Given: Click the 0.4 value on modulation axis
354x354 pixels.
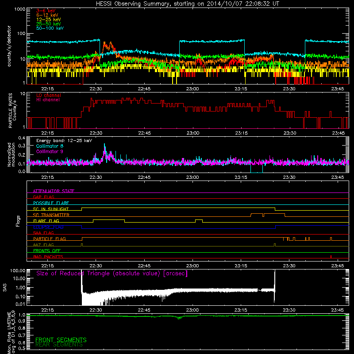Looking at the screenshot, I should [x=22, y=138].
